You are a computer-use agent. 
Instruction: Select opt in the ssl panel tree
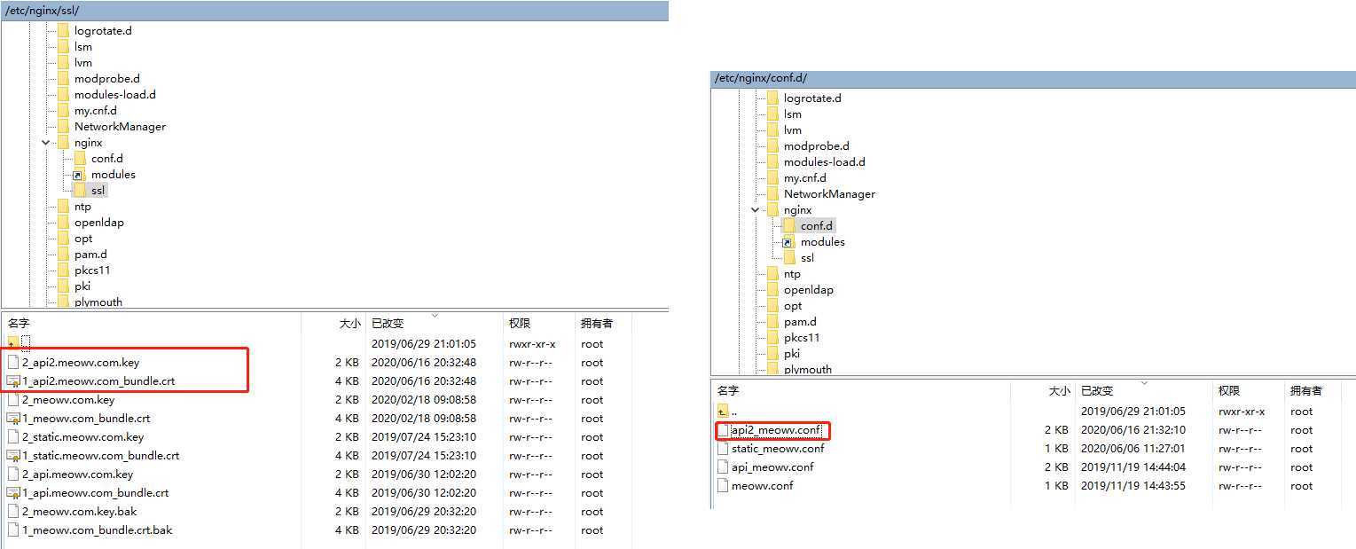tap(83, 239)
